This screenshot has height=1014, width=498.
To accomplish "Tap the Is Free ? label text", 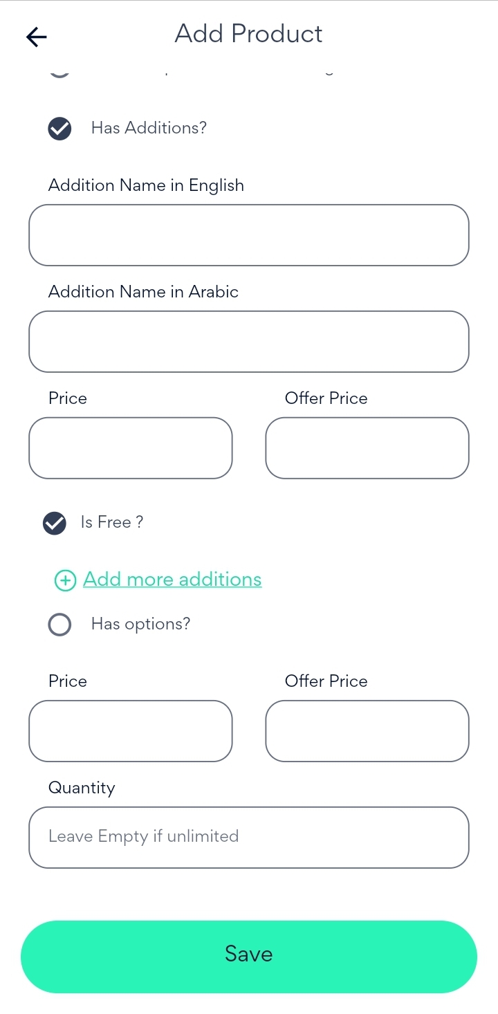I will click(112, 522).
